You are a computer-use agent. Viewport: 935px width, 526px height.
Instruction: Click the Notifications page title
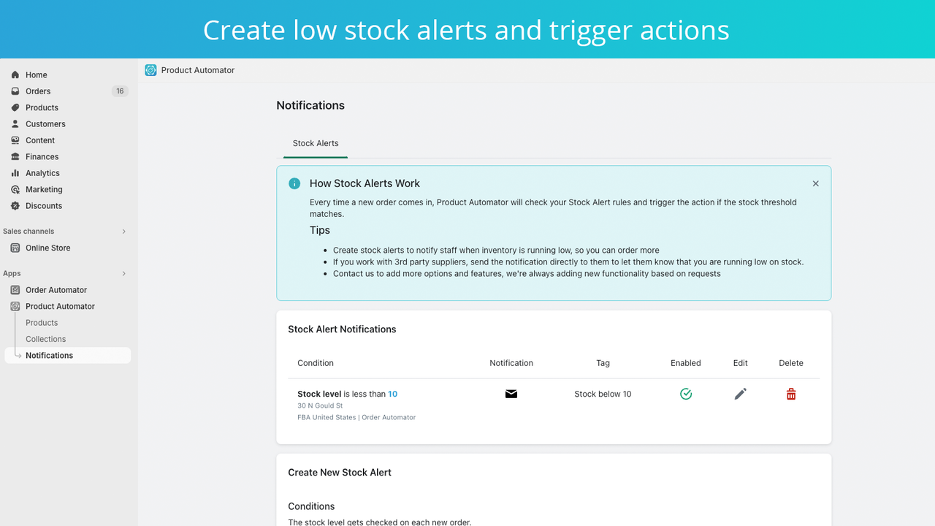point(310,105)
